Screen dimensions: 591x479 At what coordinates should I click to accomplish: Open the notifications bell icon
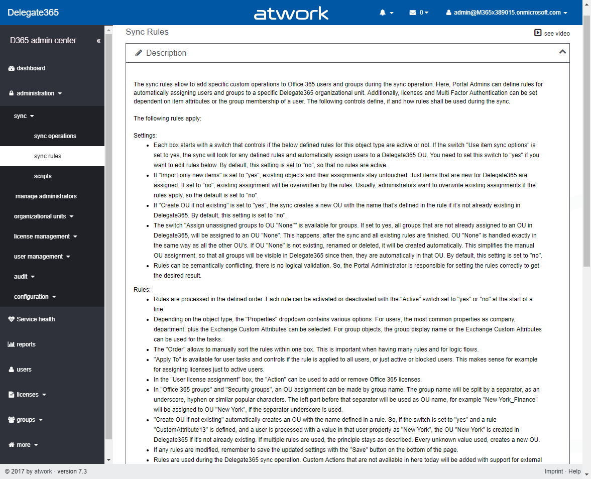pyautogui.click(x=382, y=13)
